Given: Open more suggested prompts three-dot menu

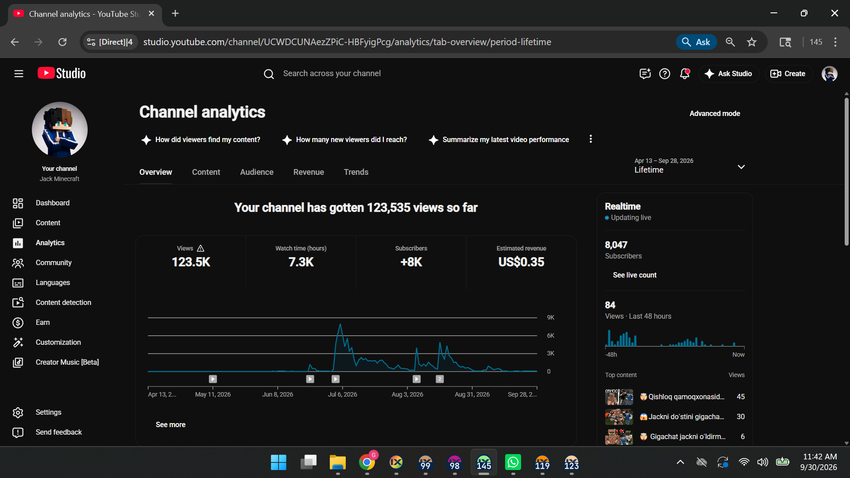Looking at the screenshot, I should [591, 139].
